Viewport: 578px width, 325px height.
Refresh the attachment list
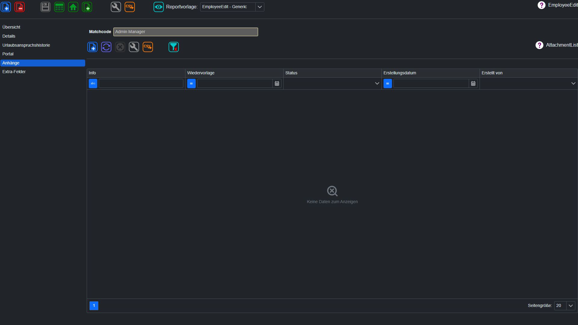[x=106, y=47]
